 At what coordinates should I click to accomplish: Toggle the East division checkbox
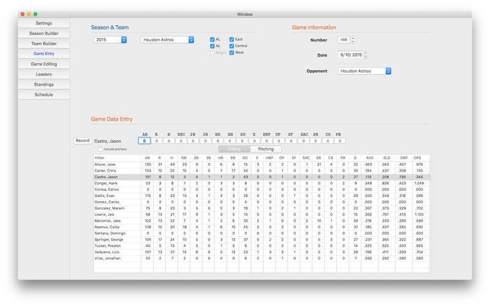point(232,39)
